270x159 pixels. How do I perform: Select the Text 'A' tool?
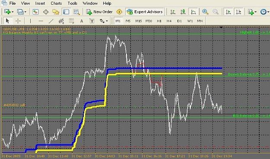coord(82,21)
